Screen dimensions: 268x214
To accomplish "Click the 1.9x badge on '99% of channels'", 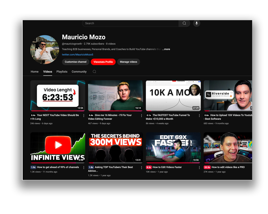I will [33, 167].
